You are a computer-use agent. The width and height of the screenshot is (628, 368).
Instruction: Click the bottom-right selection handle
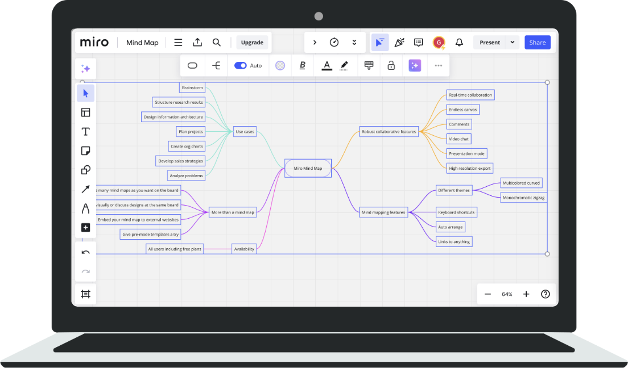(x=547, y=254)
